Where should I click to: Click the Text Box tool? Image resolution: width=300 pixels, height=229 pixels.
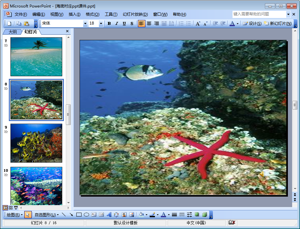click(94, 215)
